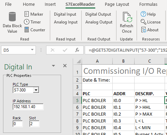Click the Refresh Once icon
167x135 pixels.
pyautogui.click(x=127, y=17)
